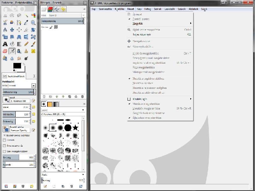Expand the Kitöltési szín submenu
The height and width of the screenshot is (191, 255).
click(x=159, y=99)
